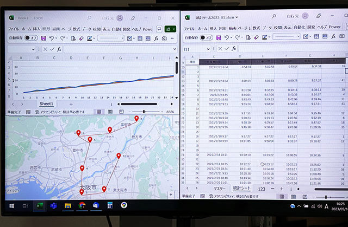Click the undo arrow in Book1 window
This screenshot has height=227, width=348.
pyautogui.click(x=52, y=38)
